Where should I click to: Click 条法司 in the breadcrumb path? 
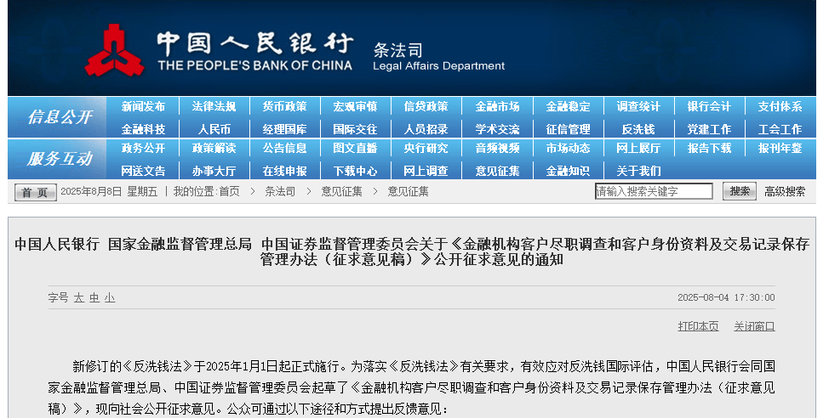point(280,192)
